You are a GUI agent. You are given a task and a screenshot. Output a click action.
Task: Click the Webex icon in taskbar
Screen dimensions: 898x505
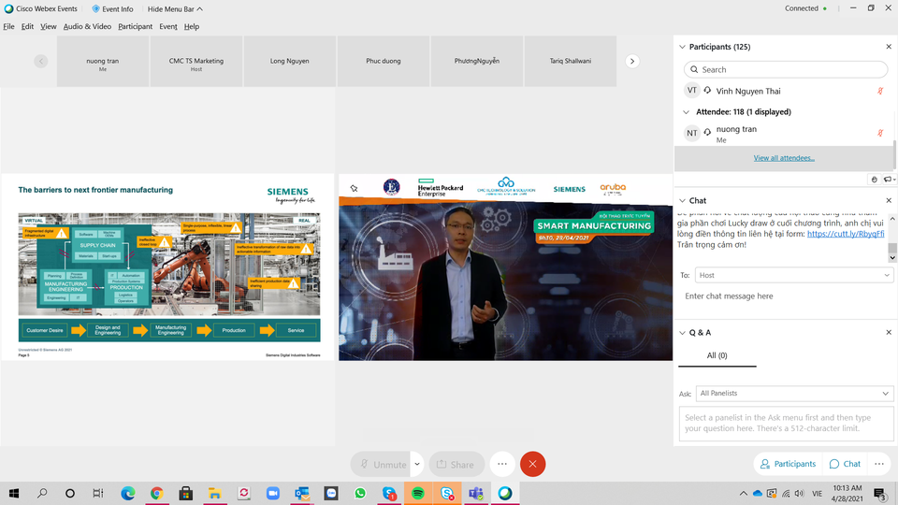(505, 493)
